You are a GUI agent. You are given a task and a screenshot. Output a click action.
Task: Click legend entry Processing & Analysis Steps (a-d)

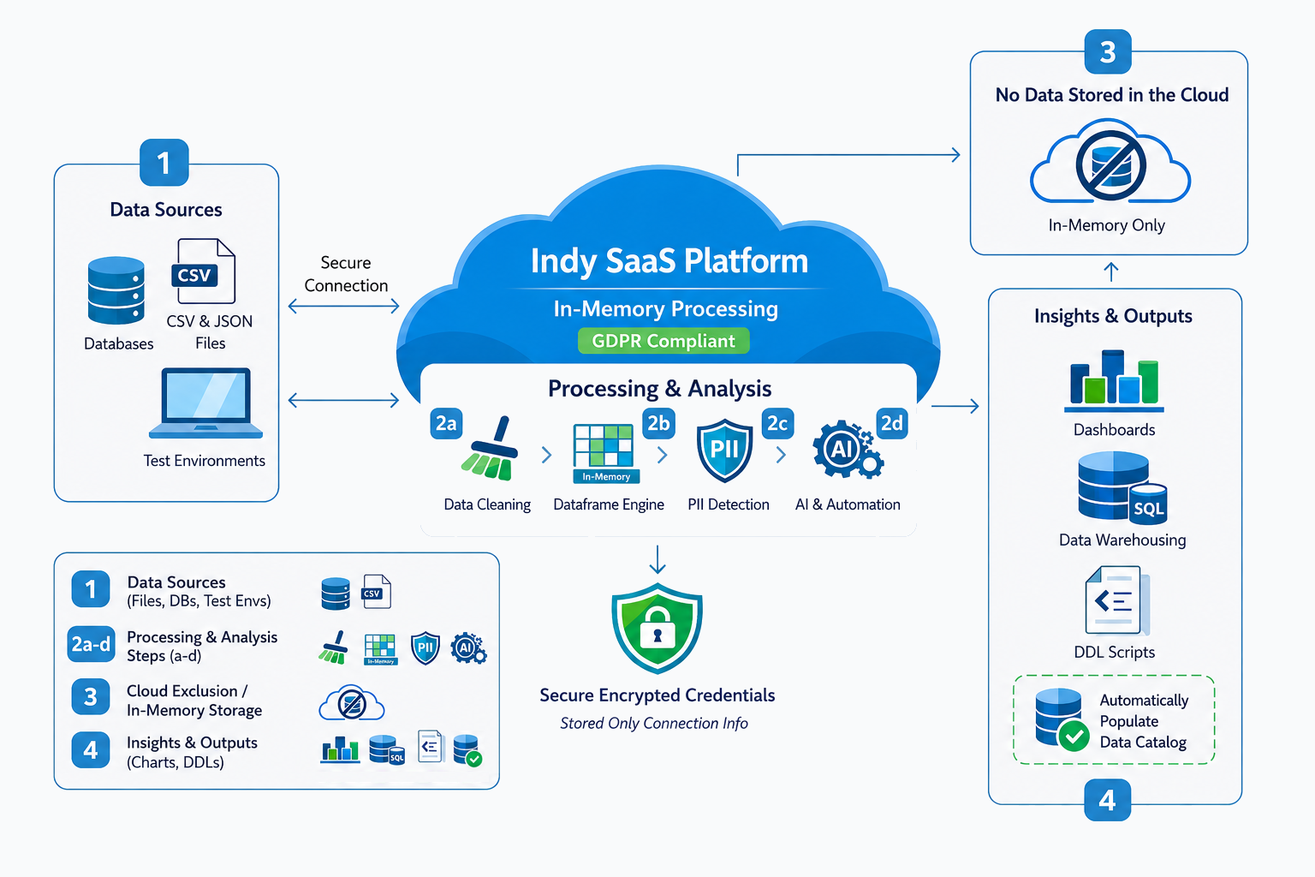[202, 646]
